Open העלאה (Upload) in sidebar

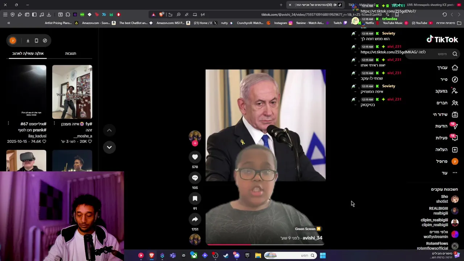point(447,149)
